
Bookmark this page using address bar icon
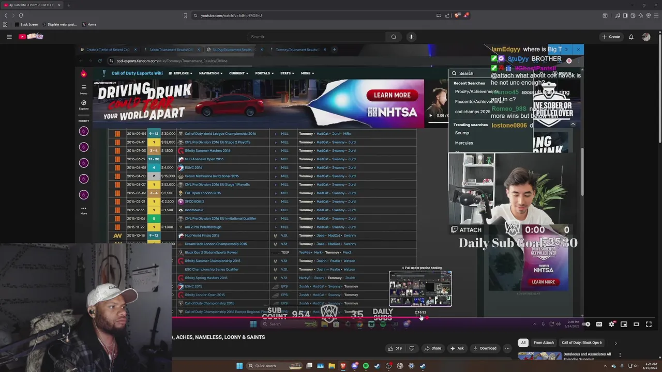click(x=185, y=16)
